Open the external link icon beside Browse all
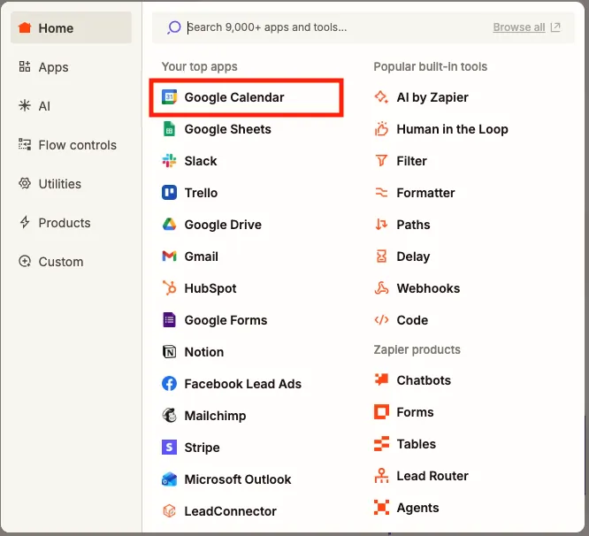This screenshot has height=536, width=589. pyautogui.click(x=555, y=27)
